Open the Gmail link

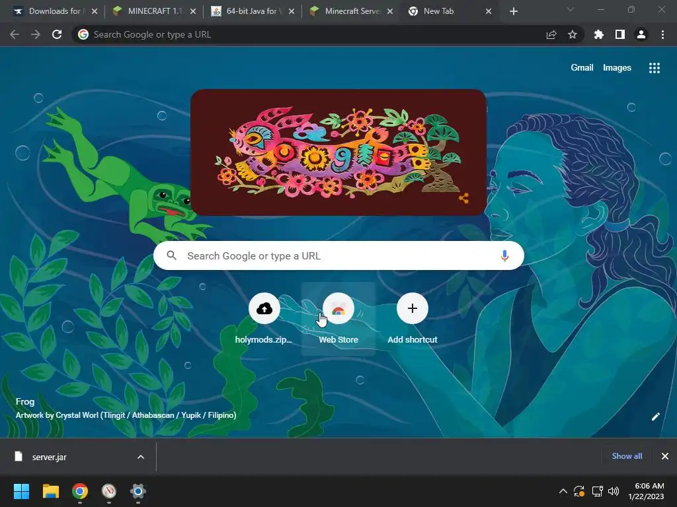click(582, 68)
